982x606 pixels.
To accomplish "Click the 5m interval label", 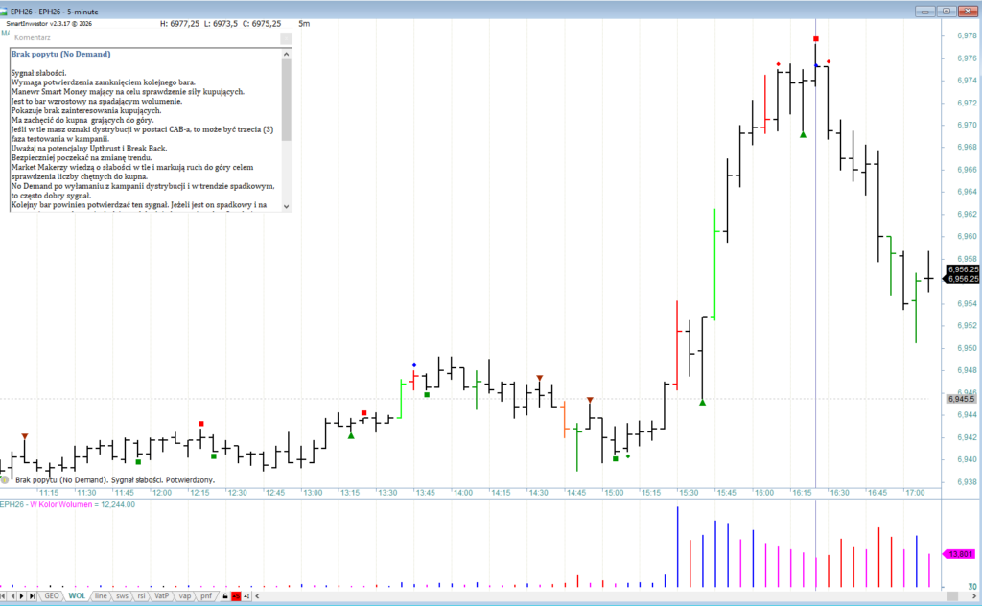I will [x=304, y=23].
